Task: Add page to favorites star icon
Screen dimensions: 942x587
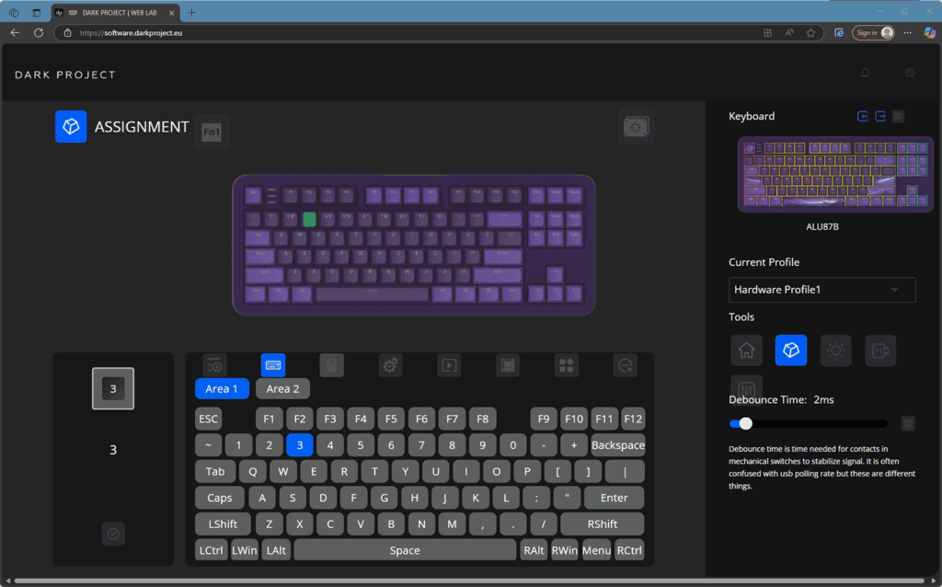Action: pyautogui.click(x=811, y=33)
